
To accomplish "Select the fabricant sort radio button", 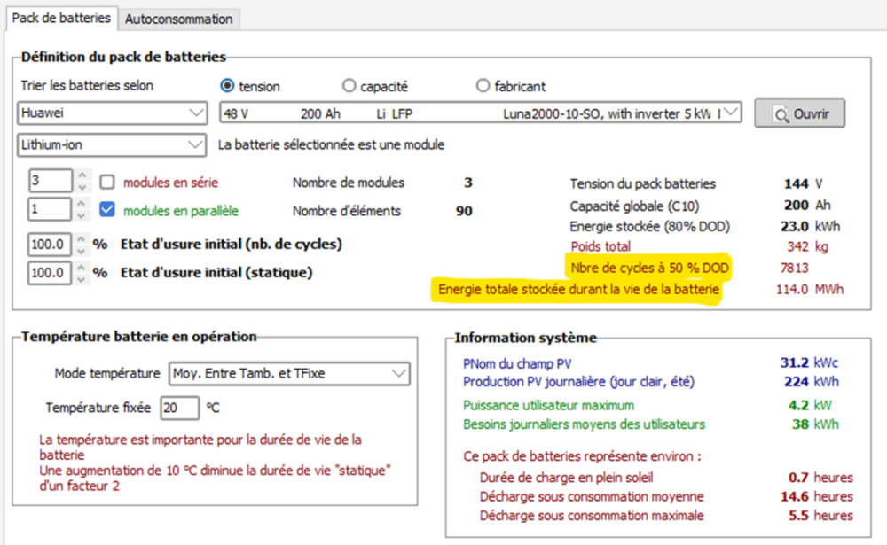I will tap(483, 86).
